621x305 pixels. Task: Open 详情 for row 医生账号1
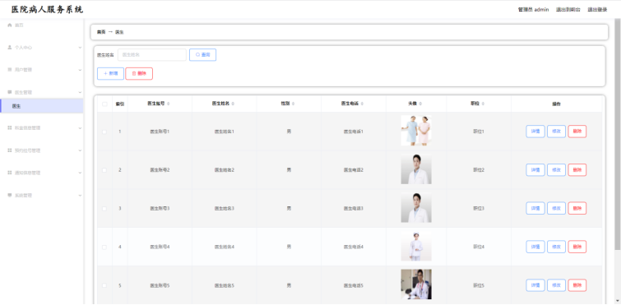click(x=535, y=132)
